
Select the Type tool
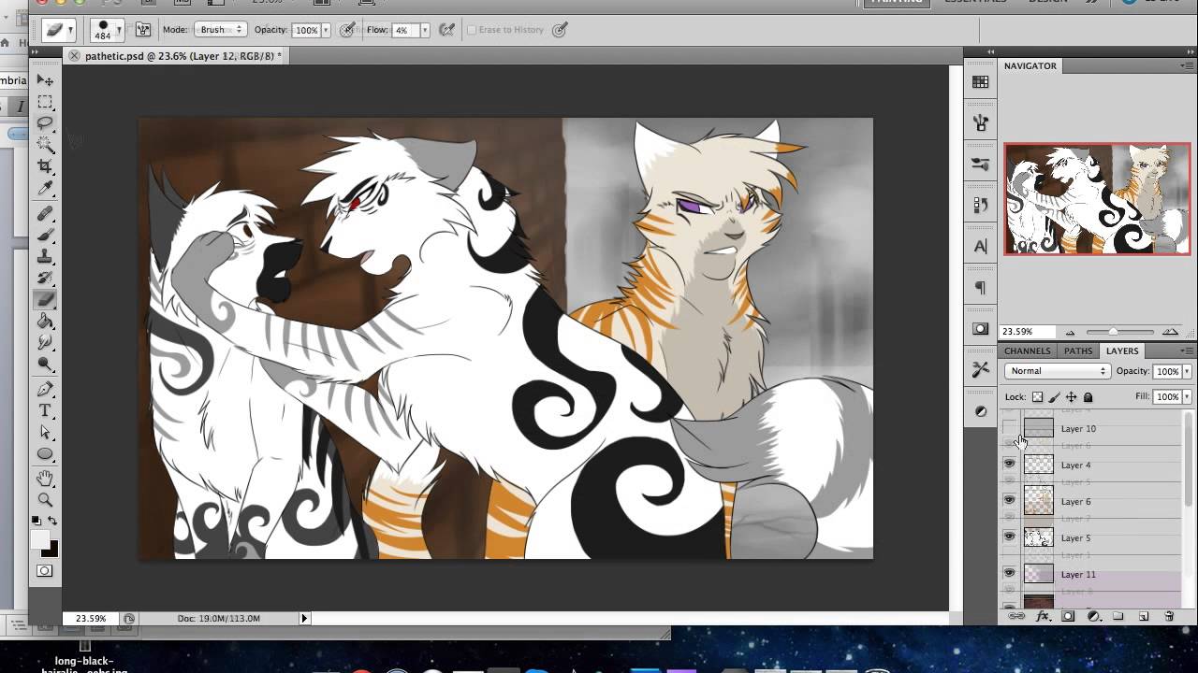pyautogui.click(x=45, y=411)
